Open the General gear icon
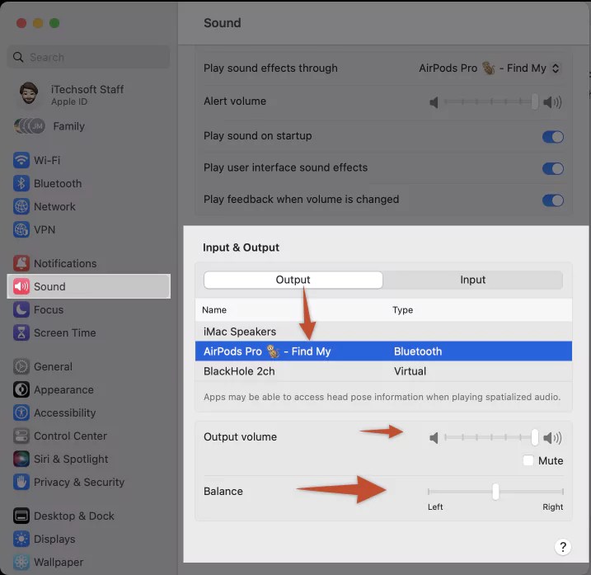Screen dimensions: 591x575 click(x=21, y=366)
